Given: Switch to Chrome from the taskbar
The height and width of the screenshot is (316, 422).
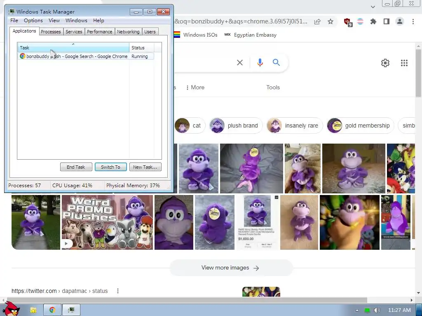Looking at the screenshot, I should pos(52,310).
